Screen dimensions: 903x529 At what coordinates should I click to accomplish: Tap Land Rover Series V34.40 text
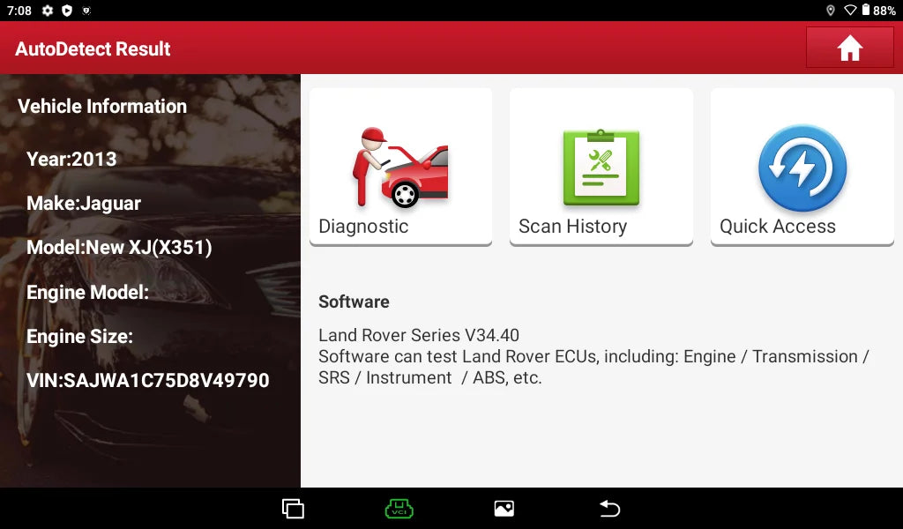418,335
